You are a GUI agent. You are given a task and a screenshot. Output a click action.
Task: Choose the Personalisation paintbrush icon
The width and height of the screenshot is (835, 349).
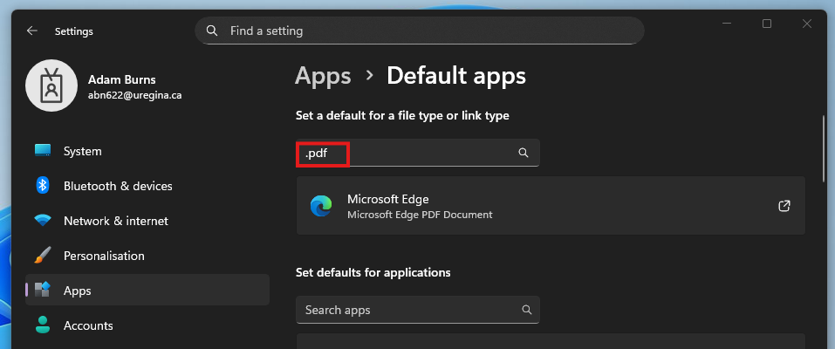coord(43,256)
